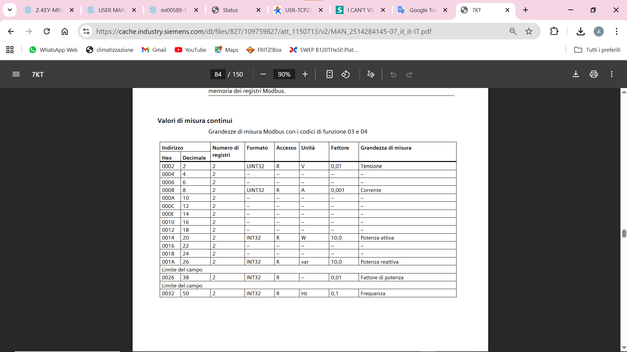This screenshot has width=627, height=352.
Task: Select the draw annotation tool
Action: [x=371, y=74]
